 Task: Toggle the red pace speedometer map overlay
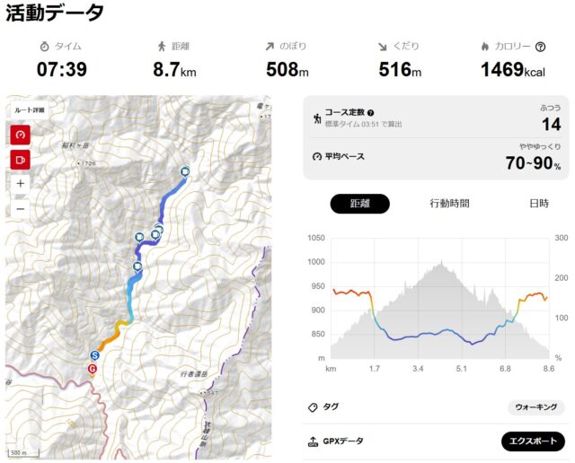tap(20, 135)
